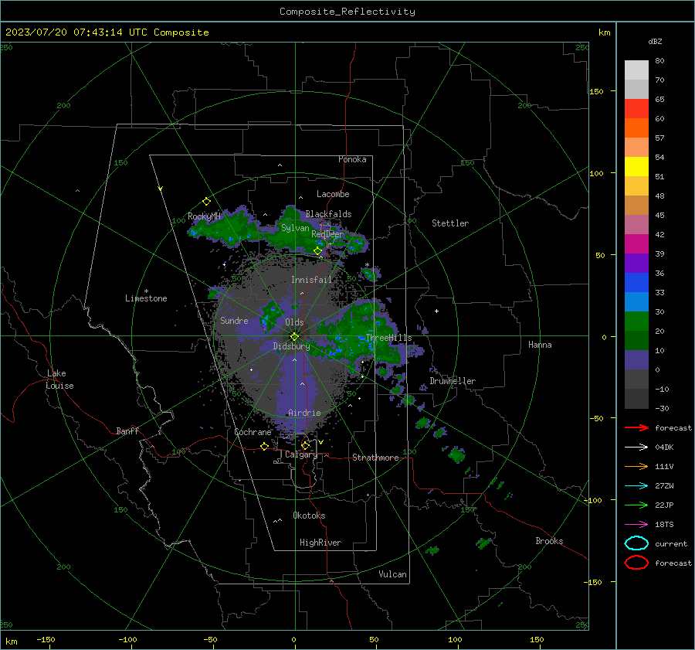Pick the 60 dBZ orange legend swatch
Image resolution: width=695 pixels, height=650 pixels.
pos(636,128)
